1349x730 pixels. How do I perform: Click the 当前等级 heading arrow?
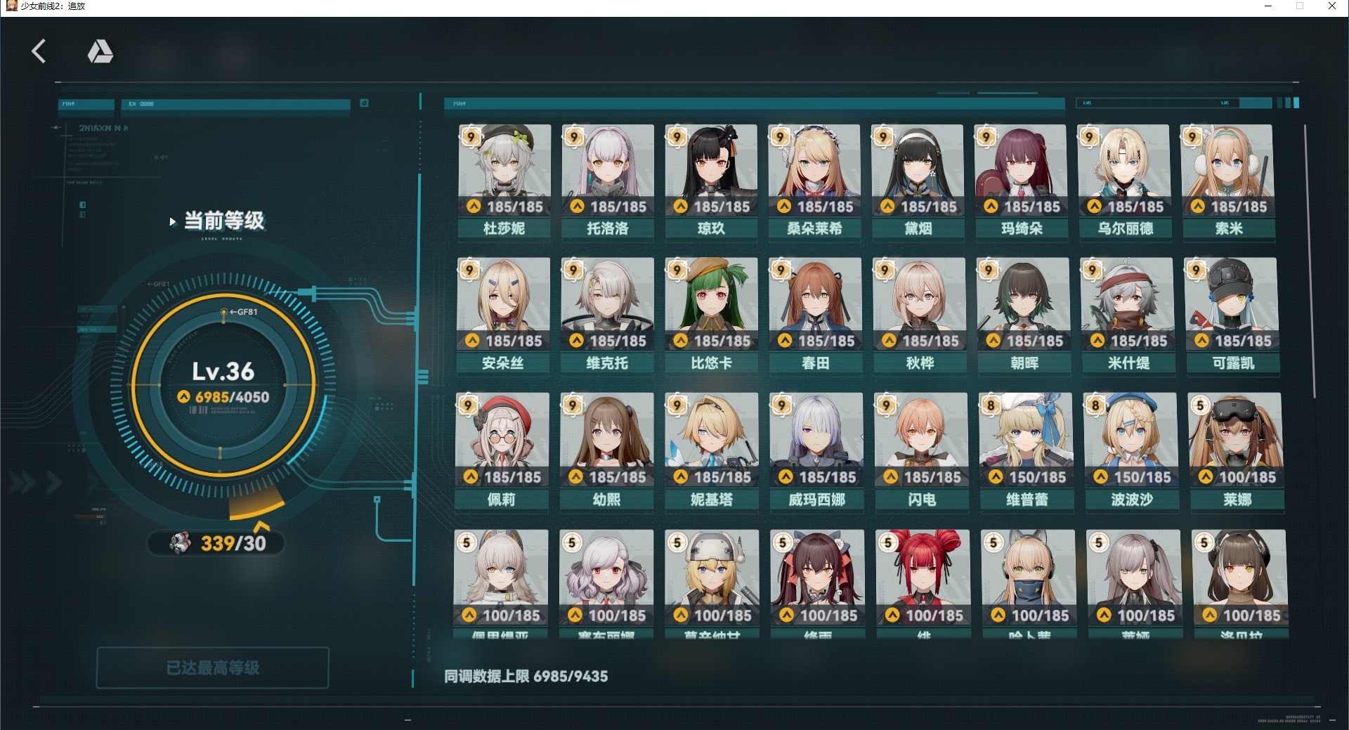(172, 221)
